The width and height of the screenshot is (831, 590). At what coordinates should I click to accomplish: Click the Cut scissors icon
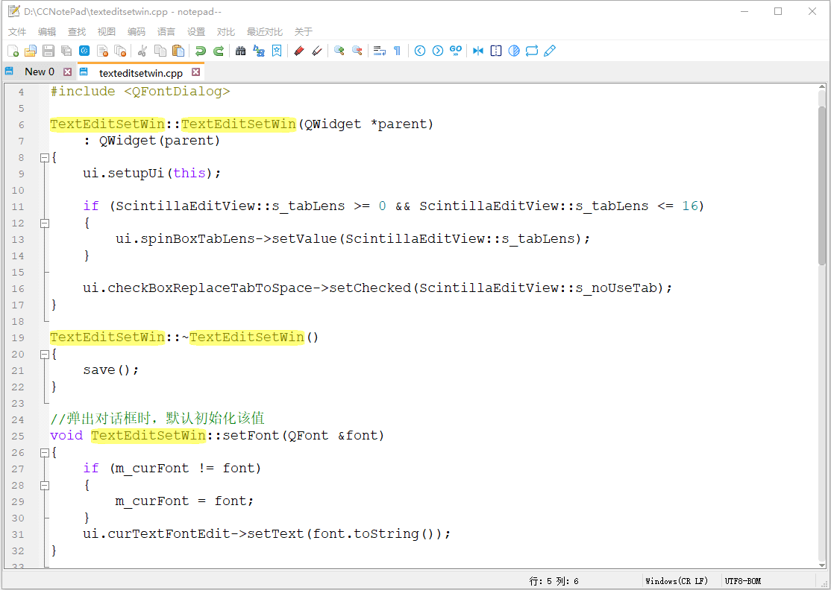142,51
